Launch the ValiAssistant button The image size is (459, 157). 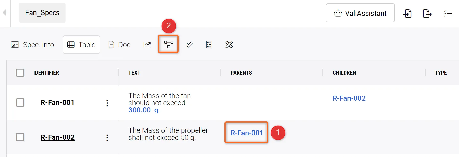pyautogui.click(x=360, y=13)
